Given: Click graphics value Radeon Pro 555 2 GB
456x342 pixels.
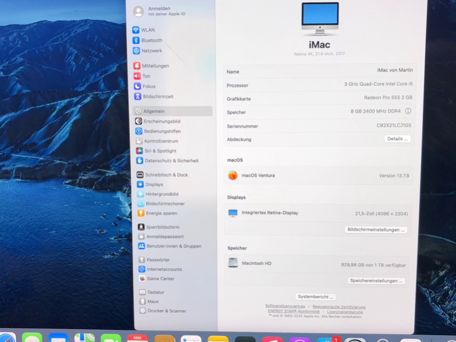Looking at the screenshot, I should coord(388,97).
